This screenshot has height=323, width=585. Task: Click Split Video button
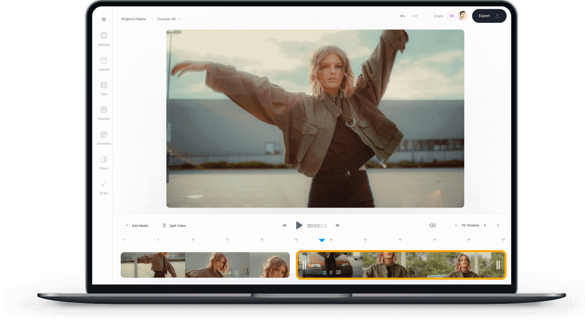(174, 226)
